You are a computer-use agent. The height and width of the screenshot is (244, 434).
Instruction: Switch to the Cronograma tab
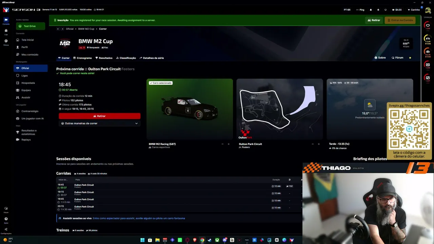pos(82,58)
